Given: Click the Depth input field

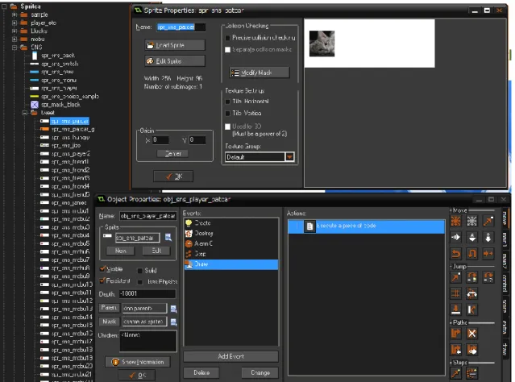Looking at the screenshot, I should pos(147,293).
